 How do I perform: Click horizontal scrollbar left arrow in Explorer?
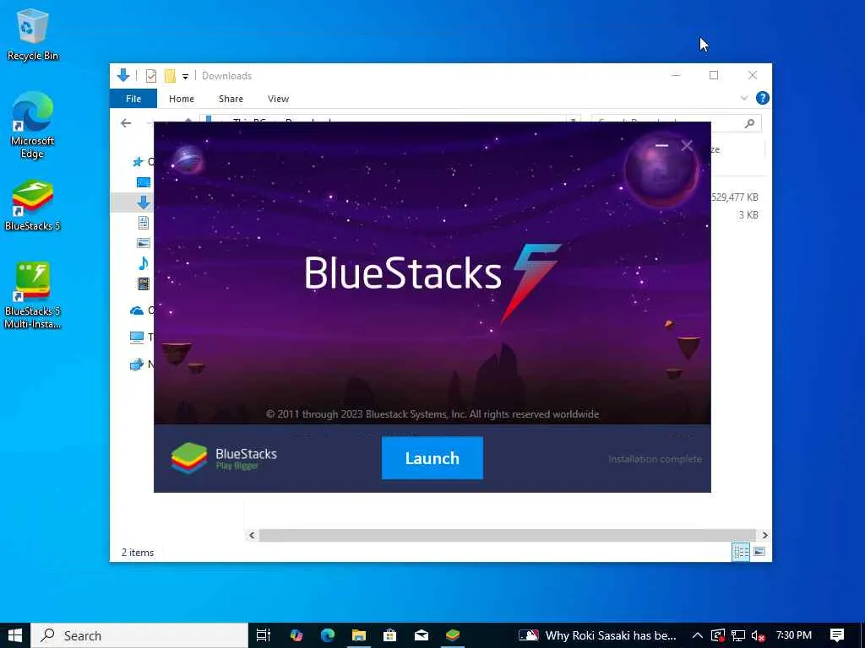[252, 535]
